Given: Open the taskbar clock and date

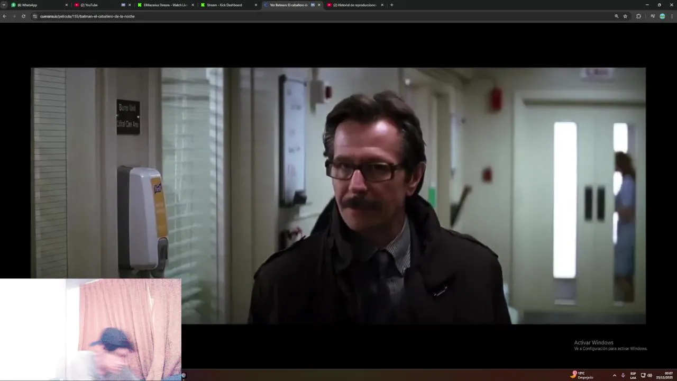Looking at the screenshot, I should pos(665,375).
